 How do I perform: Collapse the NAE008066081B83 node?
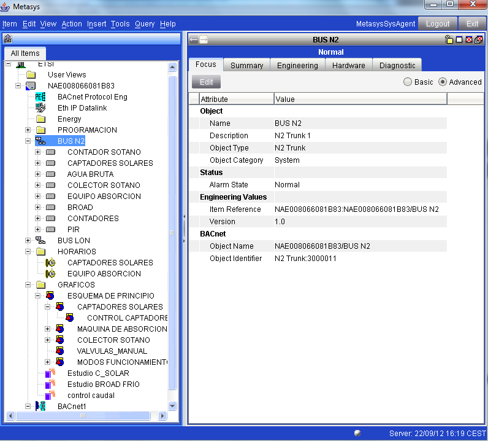(x=18, y=86)
